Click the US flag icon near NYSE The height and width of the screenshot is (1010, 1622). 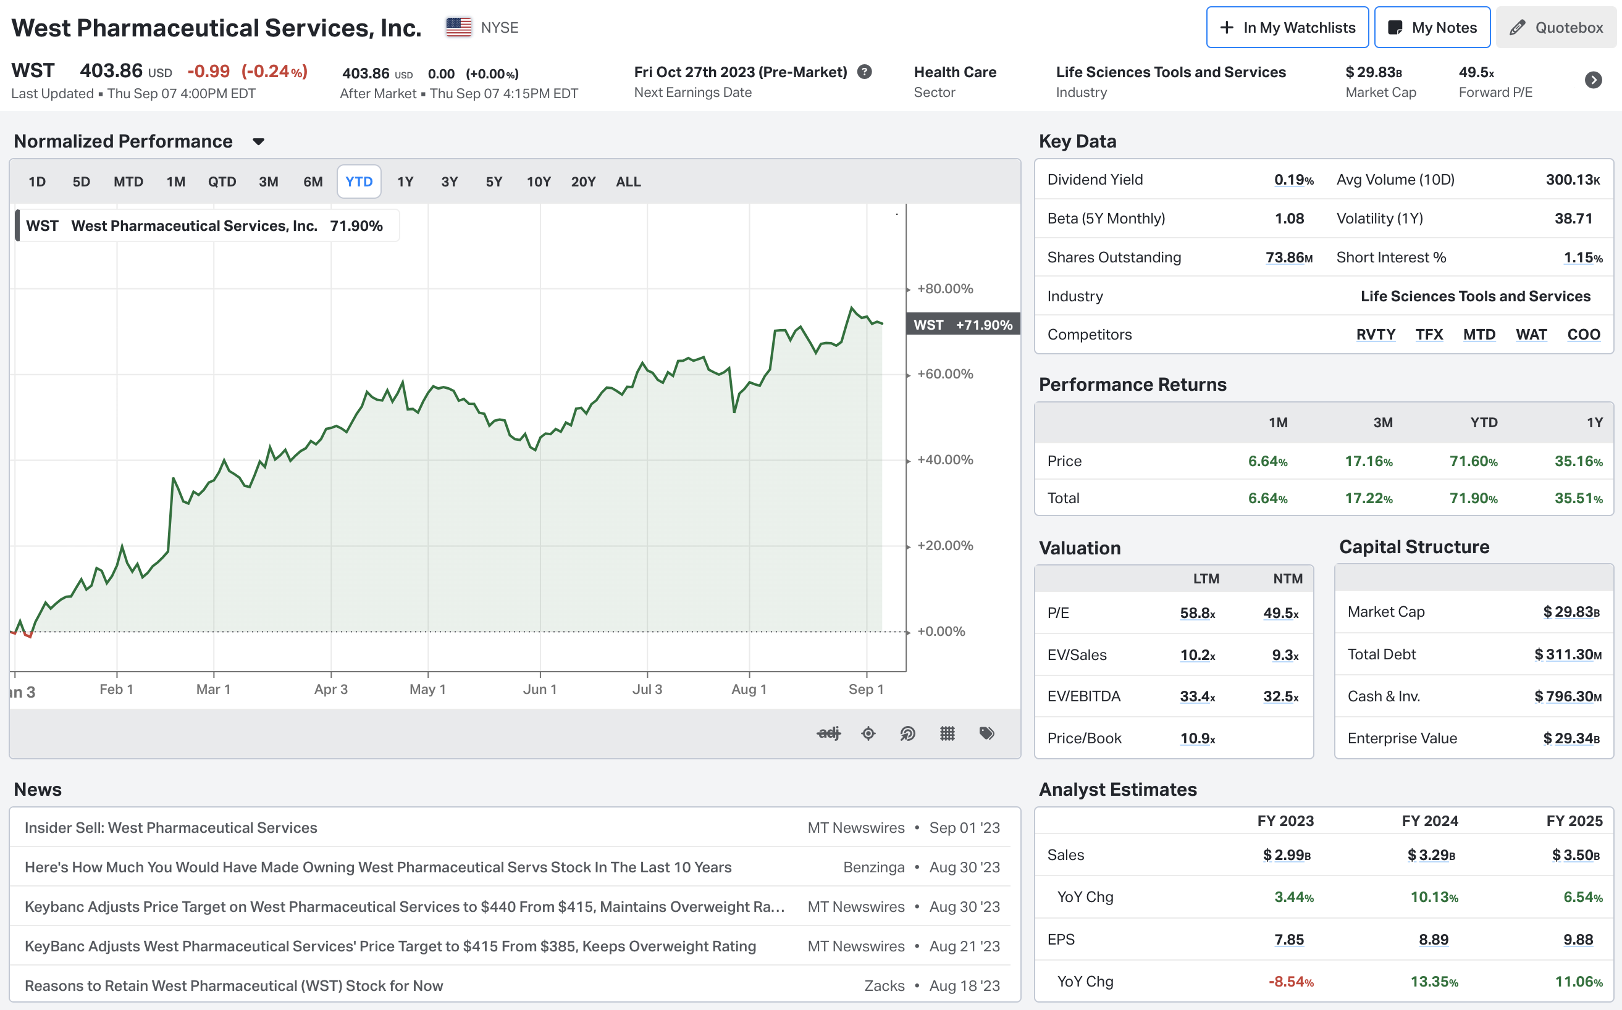point(458,27)
